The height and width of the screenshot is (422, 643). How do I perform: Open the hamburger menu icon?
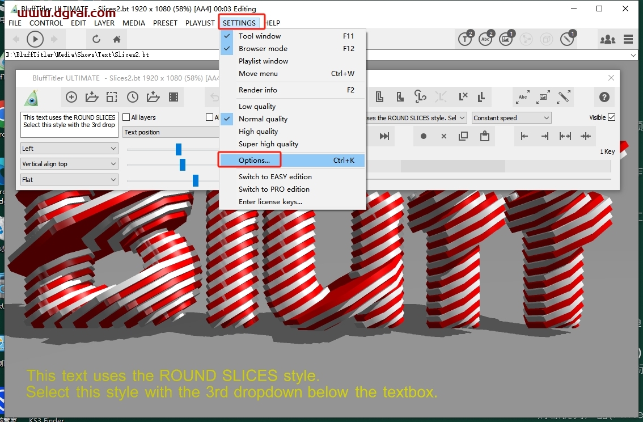click(628, 39)
